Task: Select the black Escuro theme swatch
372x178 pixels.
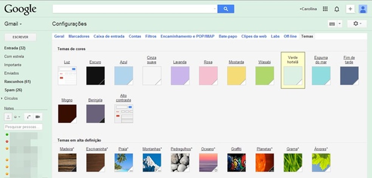Action: coord(95,76)
